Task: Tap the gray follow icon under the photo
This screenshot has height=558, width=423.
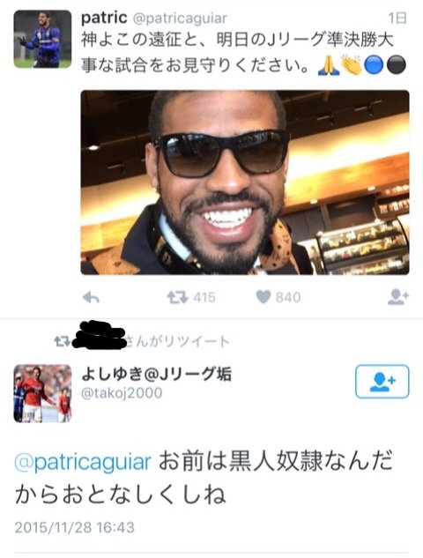Action: point(398,297)
